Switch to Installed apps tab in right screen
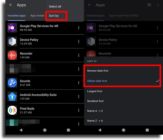163x140 pixels. coord(95,16)
